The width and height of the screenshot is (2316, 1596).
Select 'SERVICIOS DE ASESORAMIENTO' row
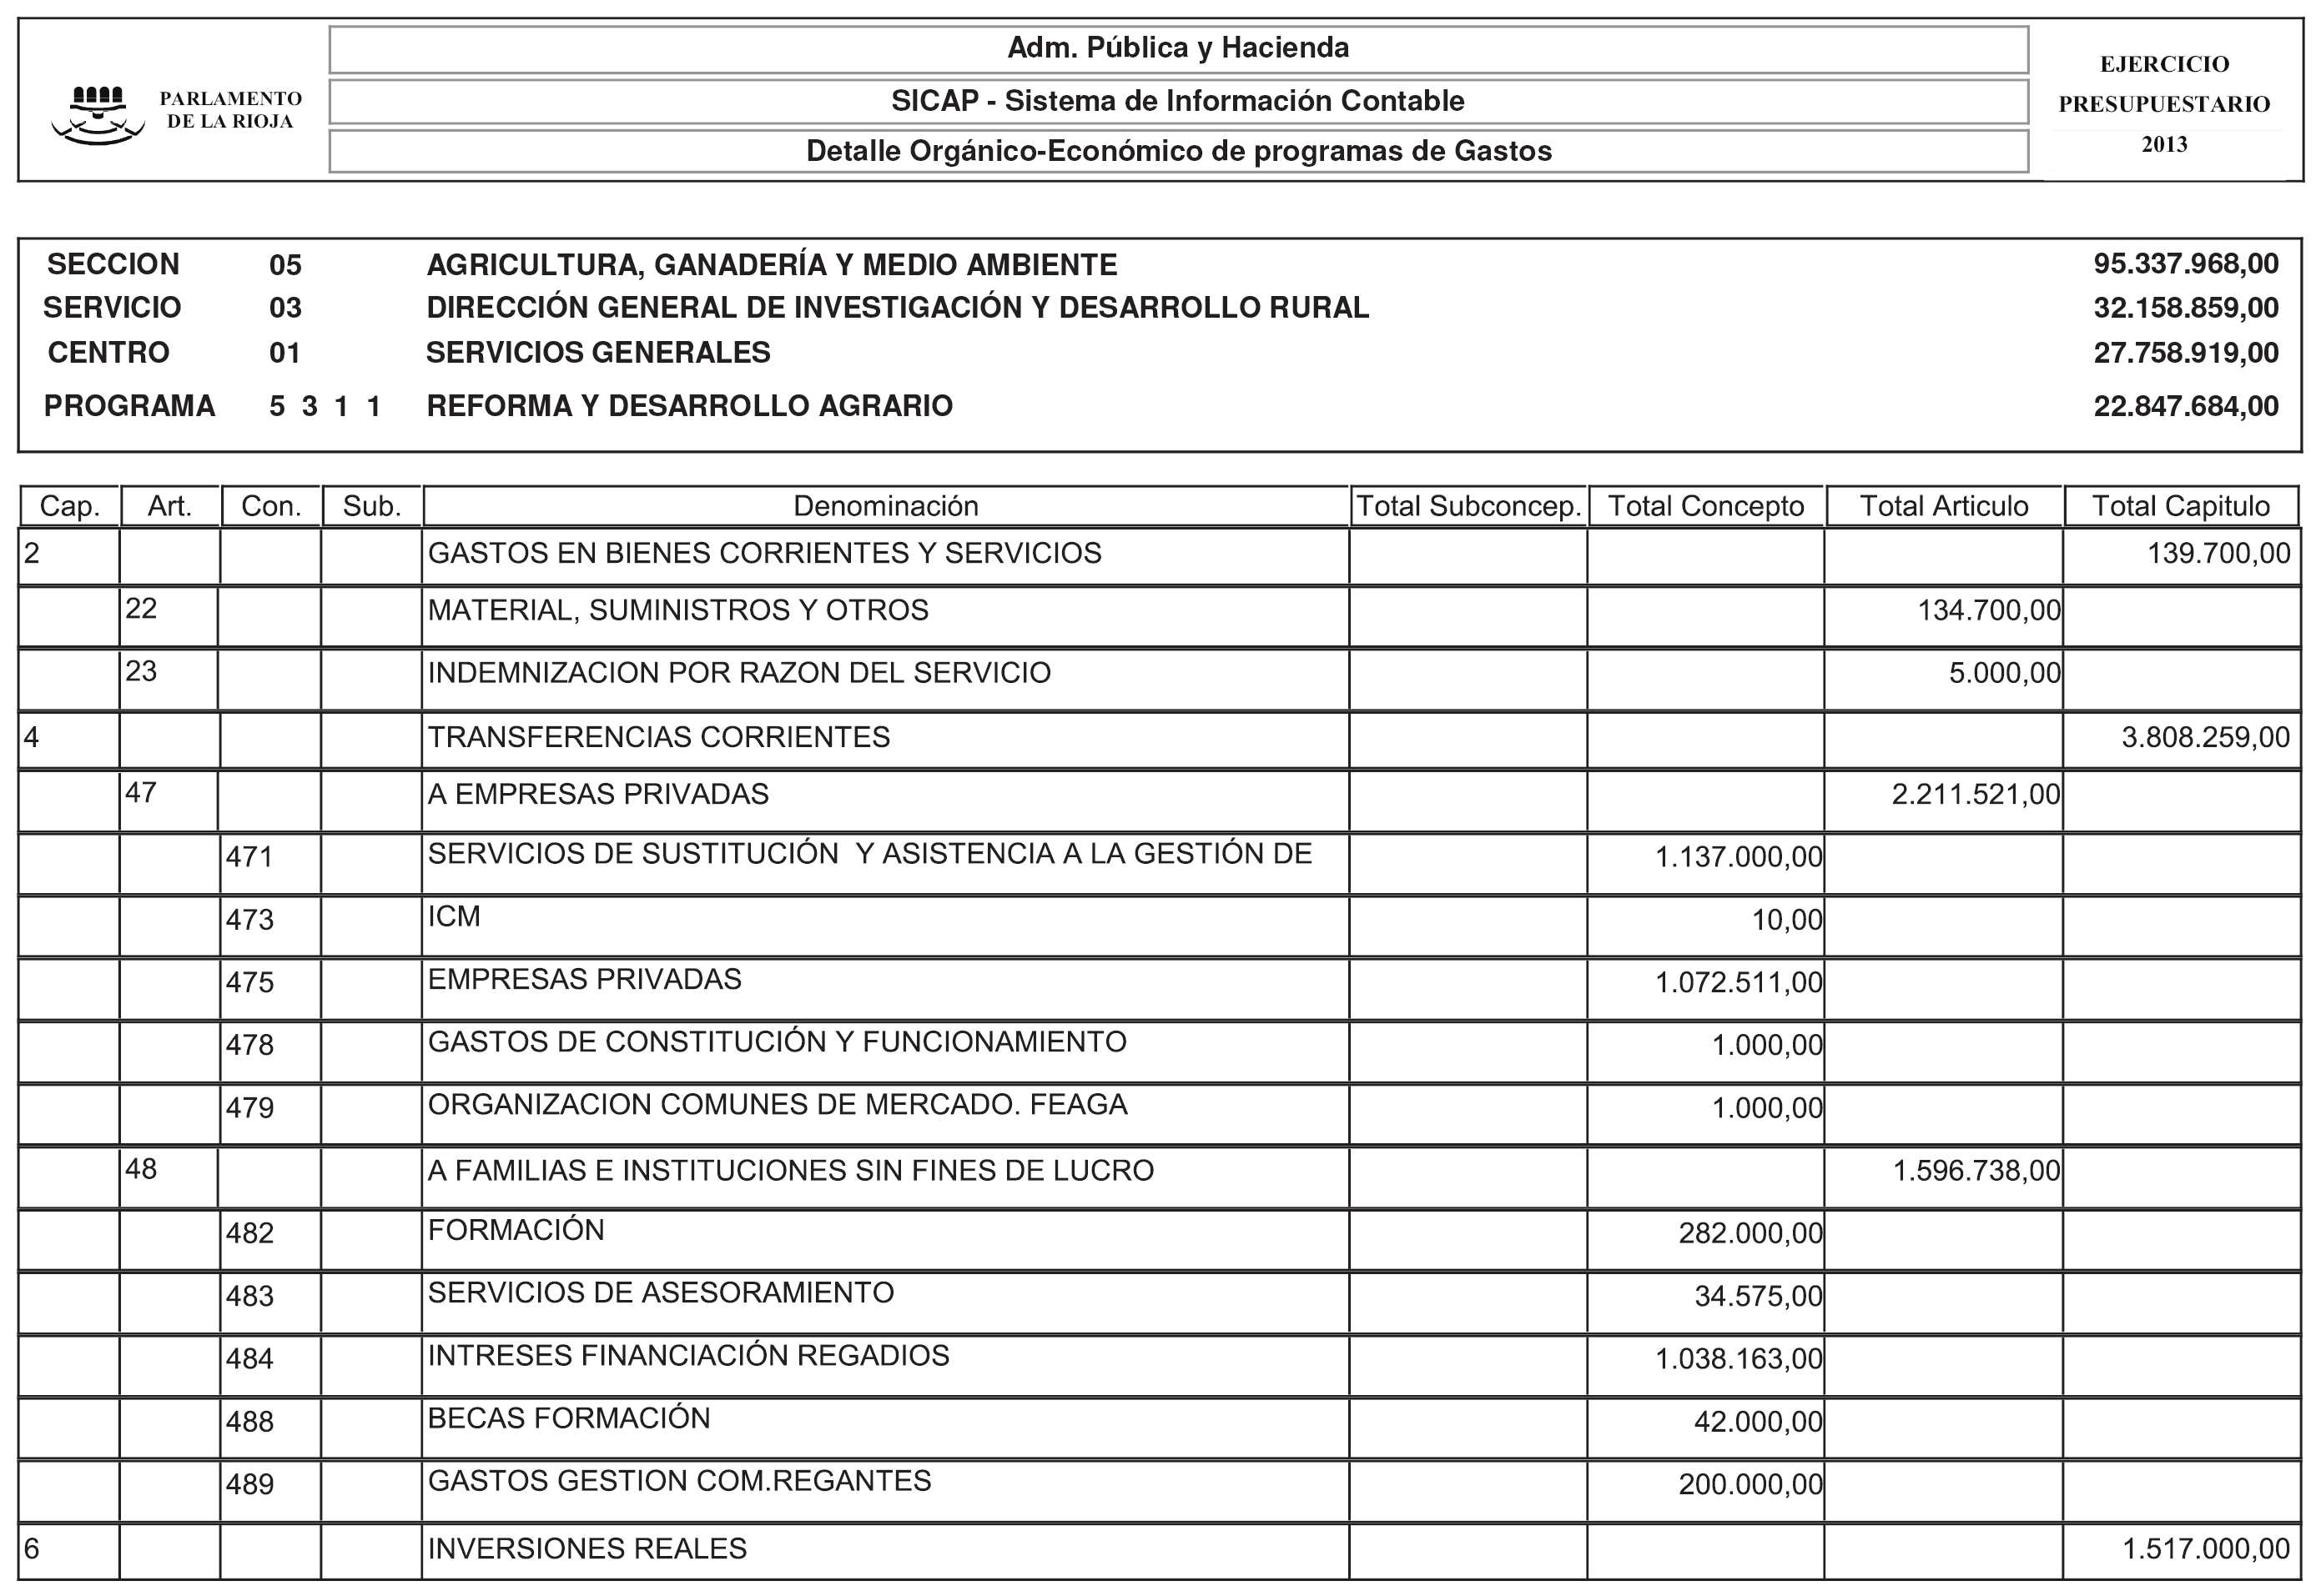pyautogui.click(x=1160, y=1303)
